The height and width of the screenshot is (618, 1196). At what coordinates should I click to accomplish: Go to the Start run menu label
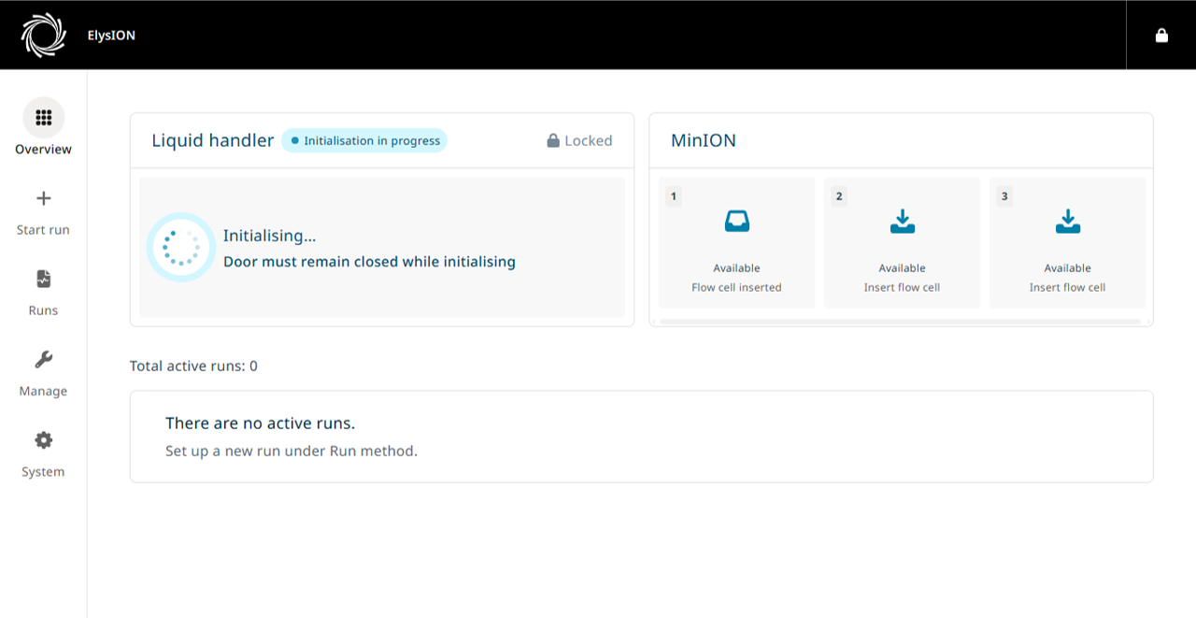[43, 230]
